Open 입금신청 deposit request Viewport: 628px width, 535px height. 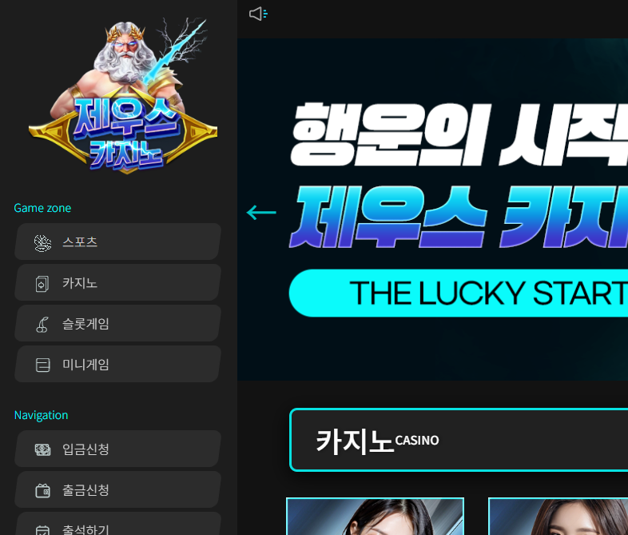tap(117, 449)
